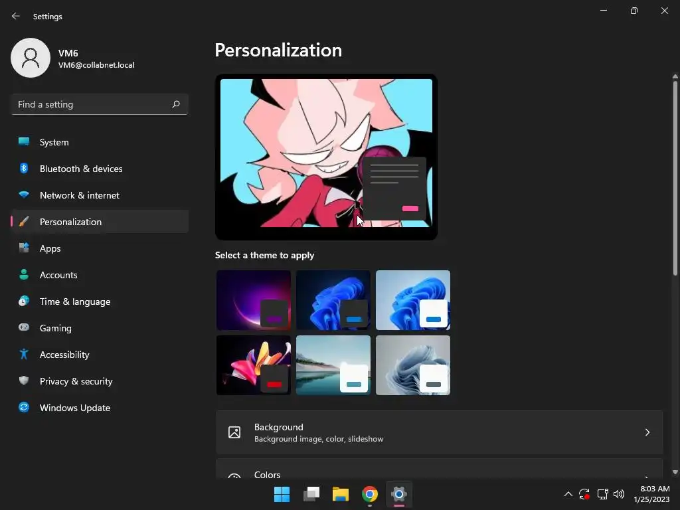This screenshot has height=510, width=680.
Task: Open Windows Update settings
Action: click(100, 408)
